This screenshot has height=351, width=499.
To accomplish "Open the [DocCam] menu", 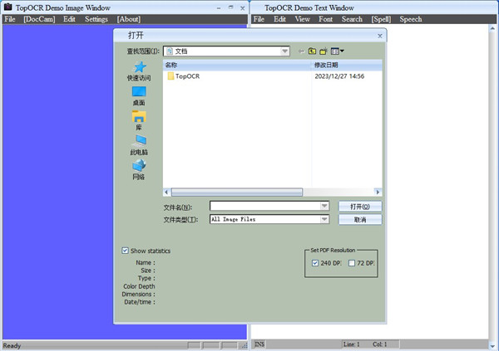I will coord(39,19).
